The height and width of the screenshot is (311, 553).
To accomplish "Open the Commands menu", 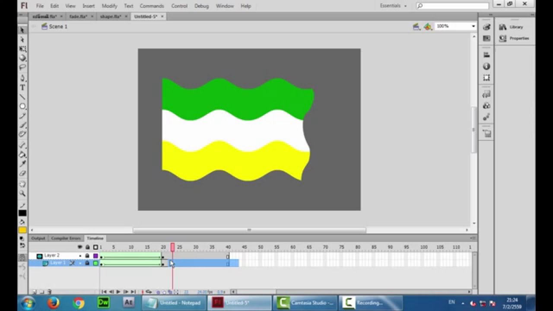I will coord(152,6).
